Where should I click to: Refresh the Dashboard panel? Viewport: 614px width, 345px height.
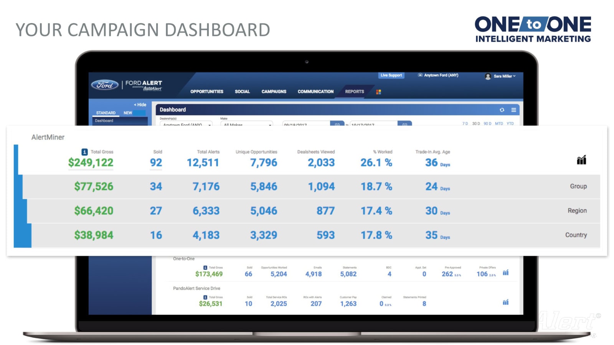coord(502,110)
